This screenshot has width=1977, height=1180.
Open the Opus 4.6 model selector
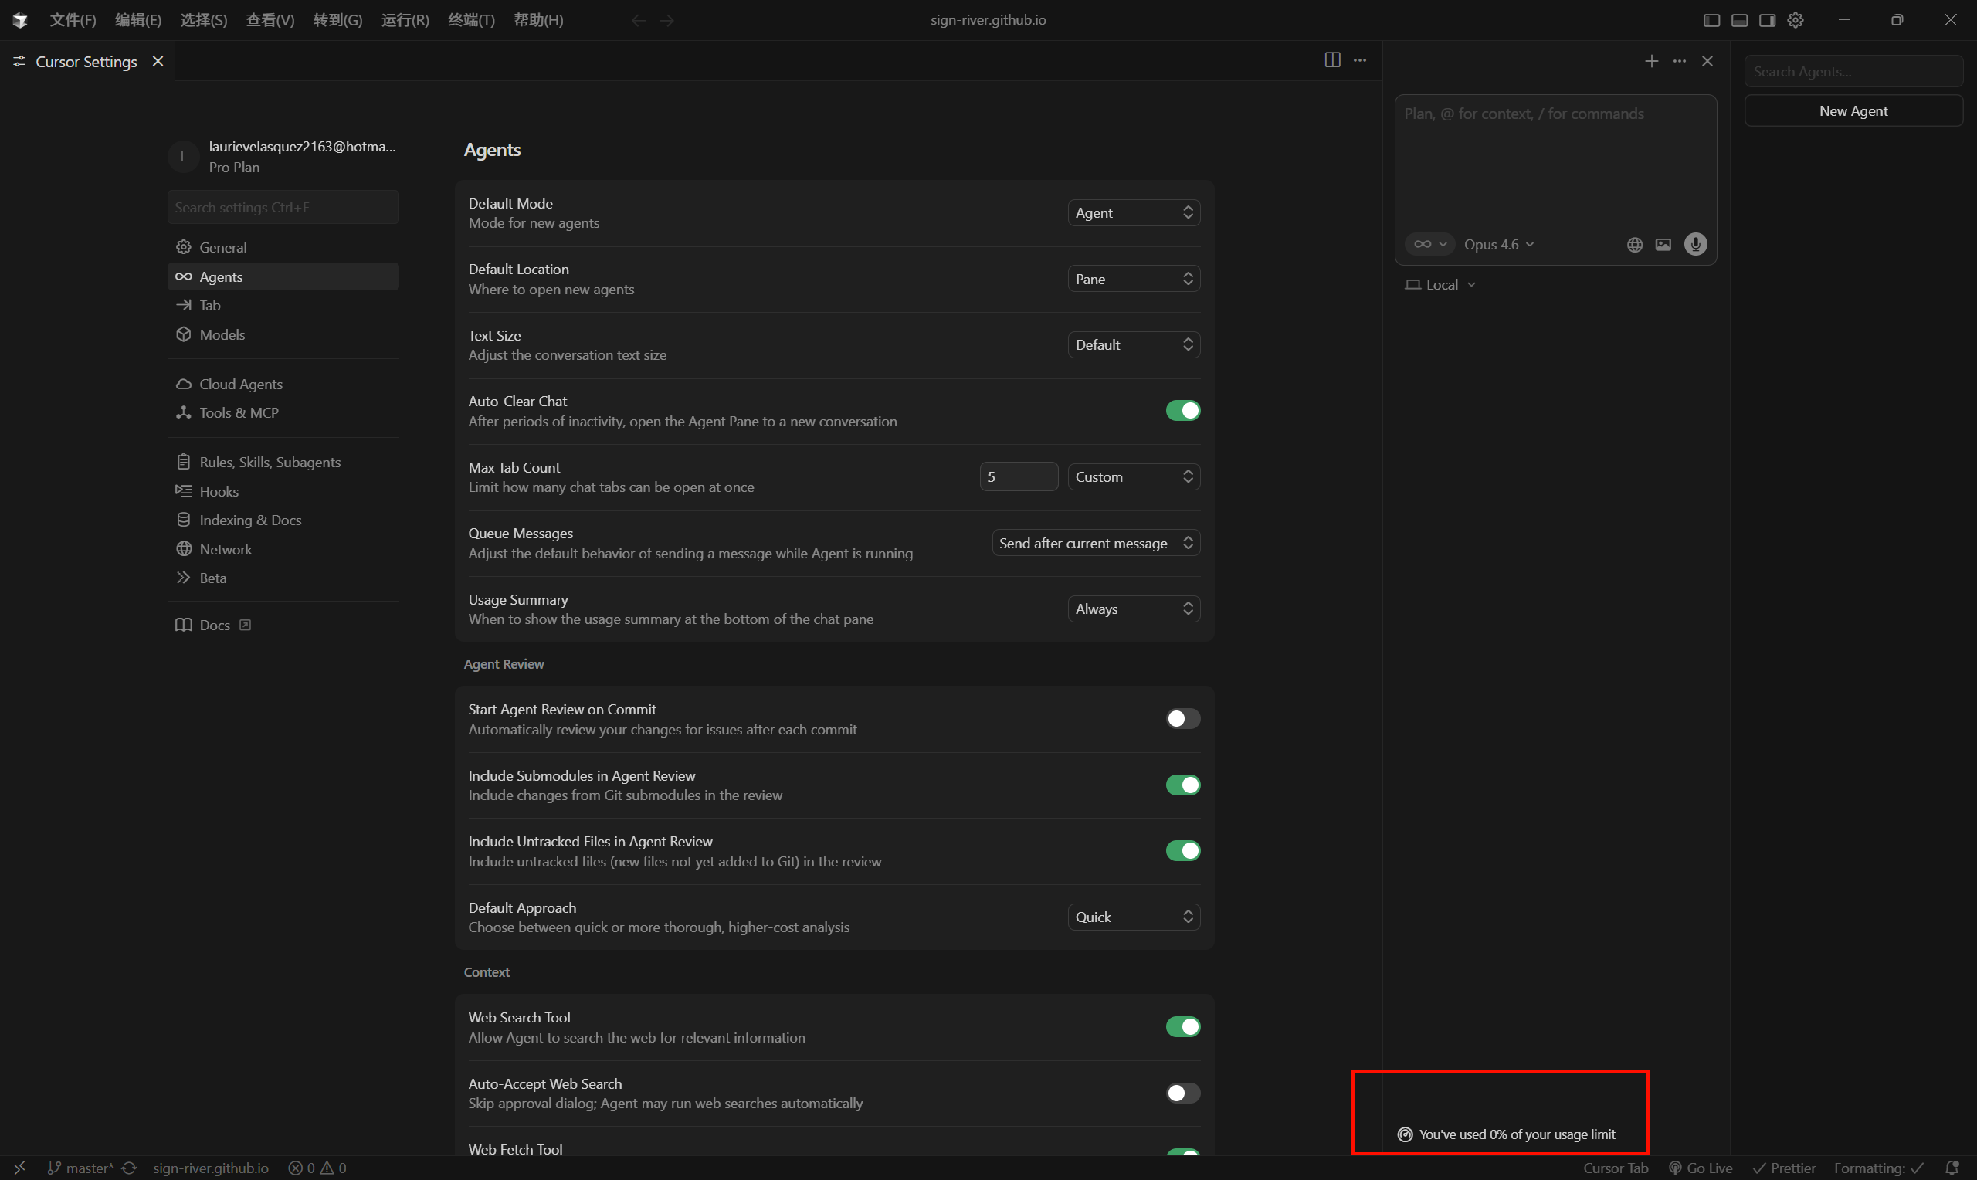click(1499, 245)
